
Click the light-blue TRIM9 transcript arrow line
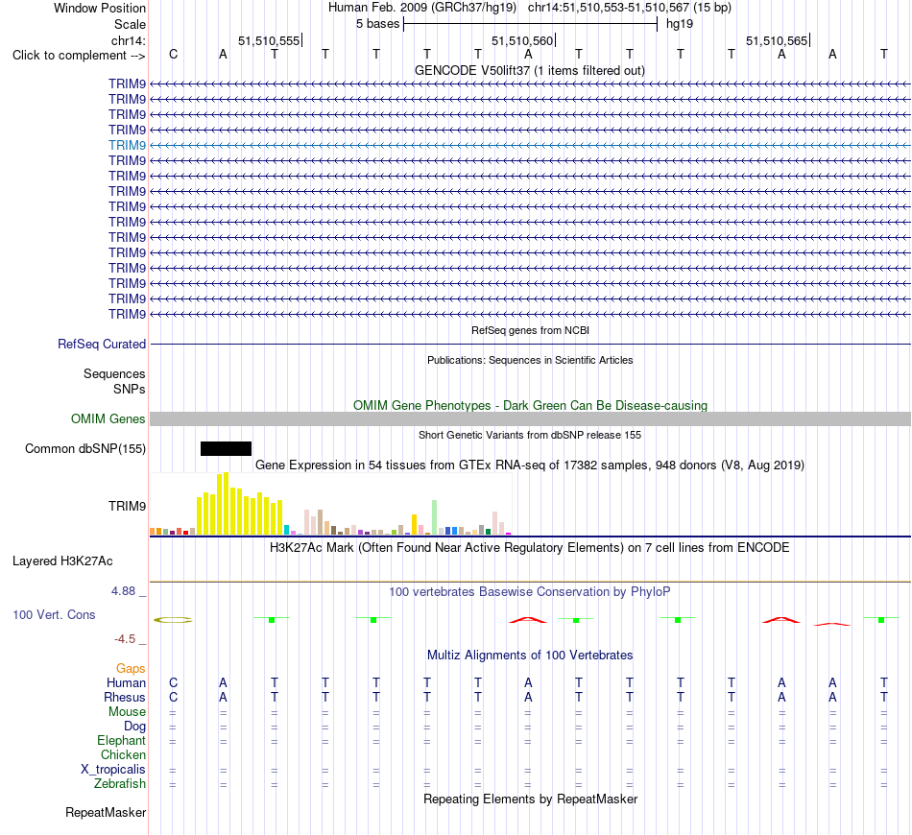[530, 145]
